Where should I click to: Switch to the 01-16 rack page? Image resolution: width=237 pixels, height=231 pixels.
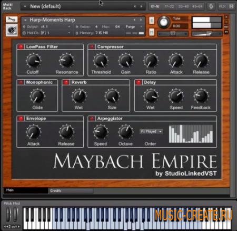coord(155,6)
